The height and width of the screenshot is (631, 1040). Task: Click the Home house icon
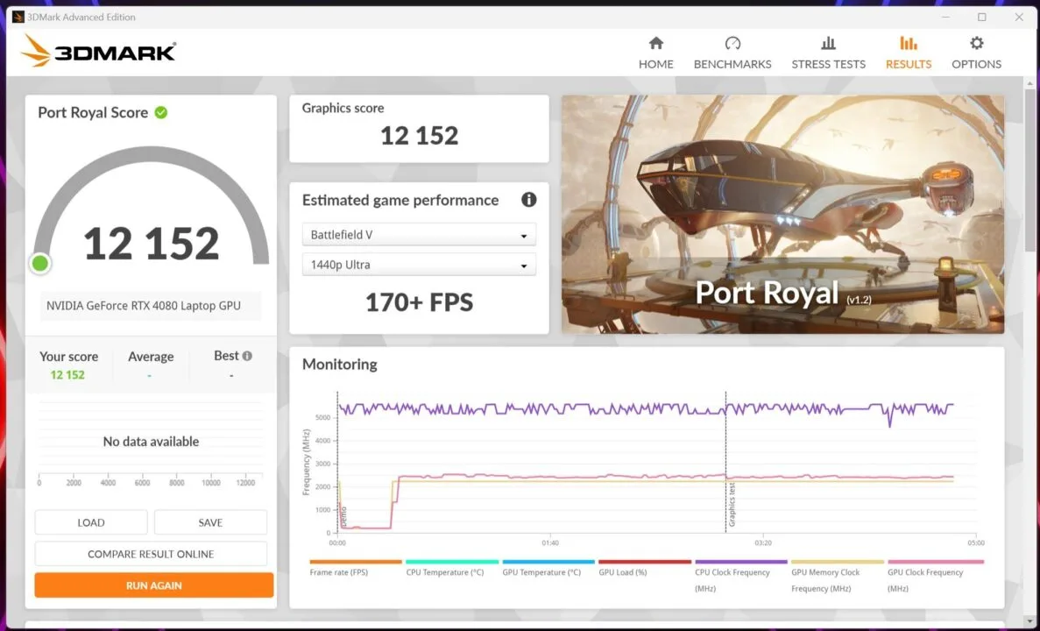[655, 44]
